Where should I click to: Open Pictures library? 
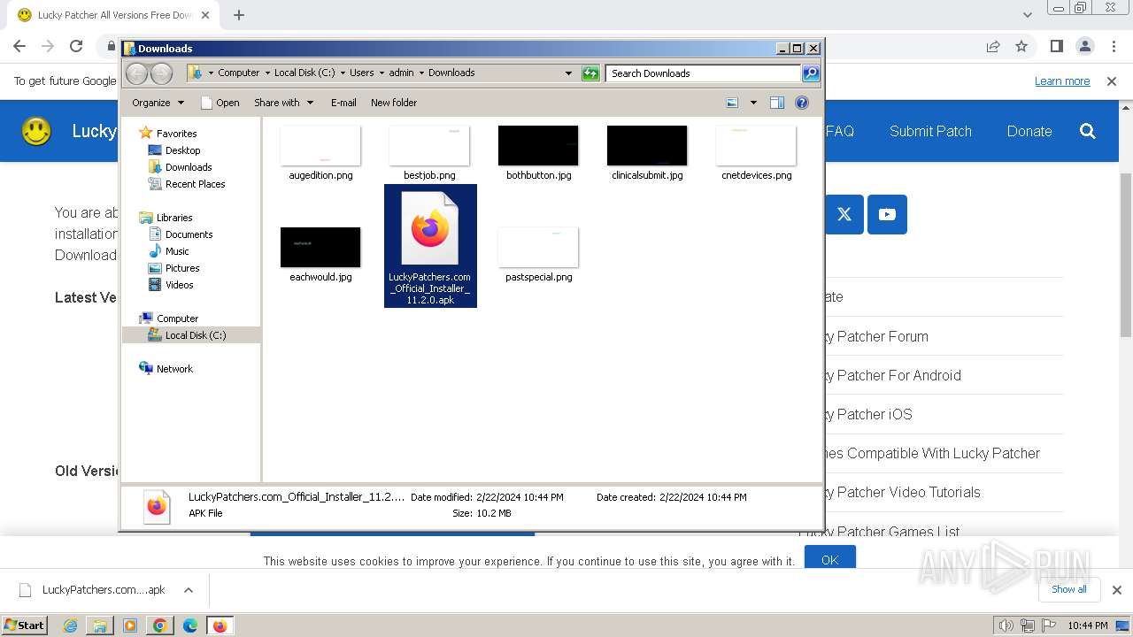182,268
